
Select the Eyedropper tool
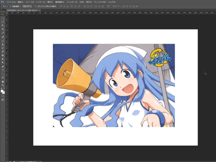point(3,33)
